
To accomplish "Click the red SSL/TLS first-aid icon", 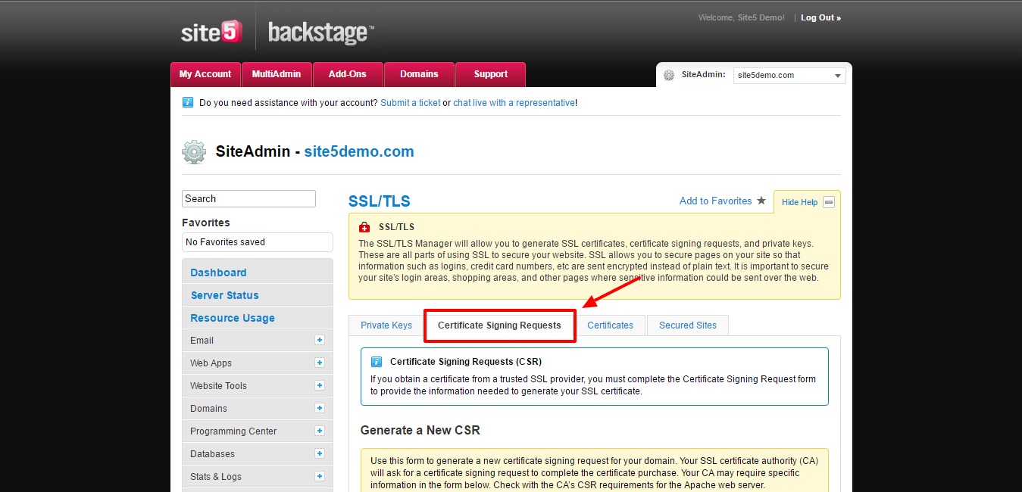I will click(364, 227).
